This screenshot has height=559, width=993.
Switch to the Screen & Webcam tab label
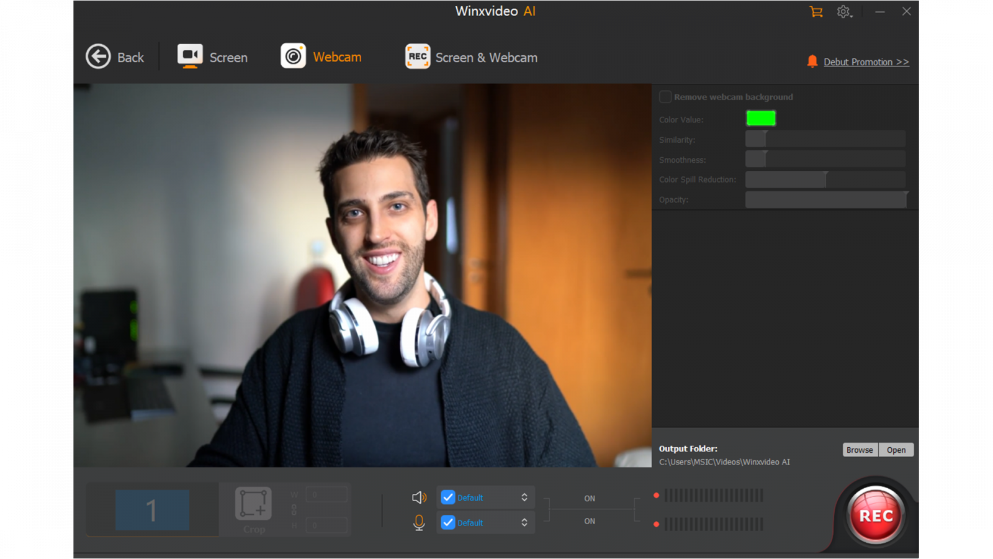486,58
